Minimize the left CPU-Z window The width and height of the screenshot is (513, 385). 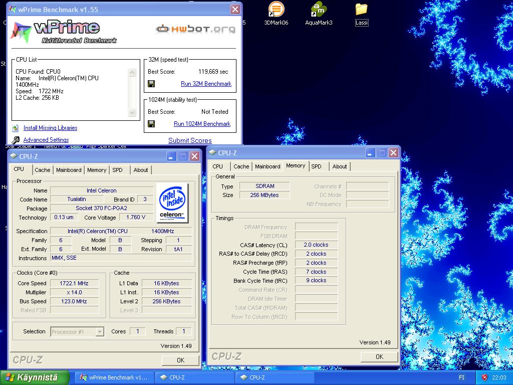click(171, 156)
